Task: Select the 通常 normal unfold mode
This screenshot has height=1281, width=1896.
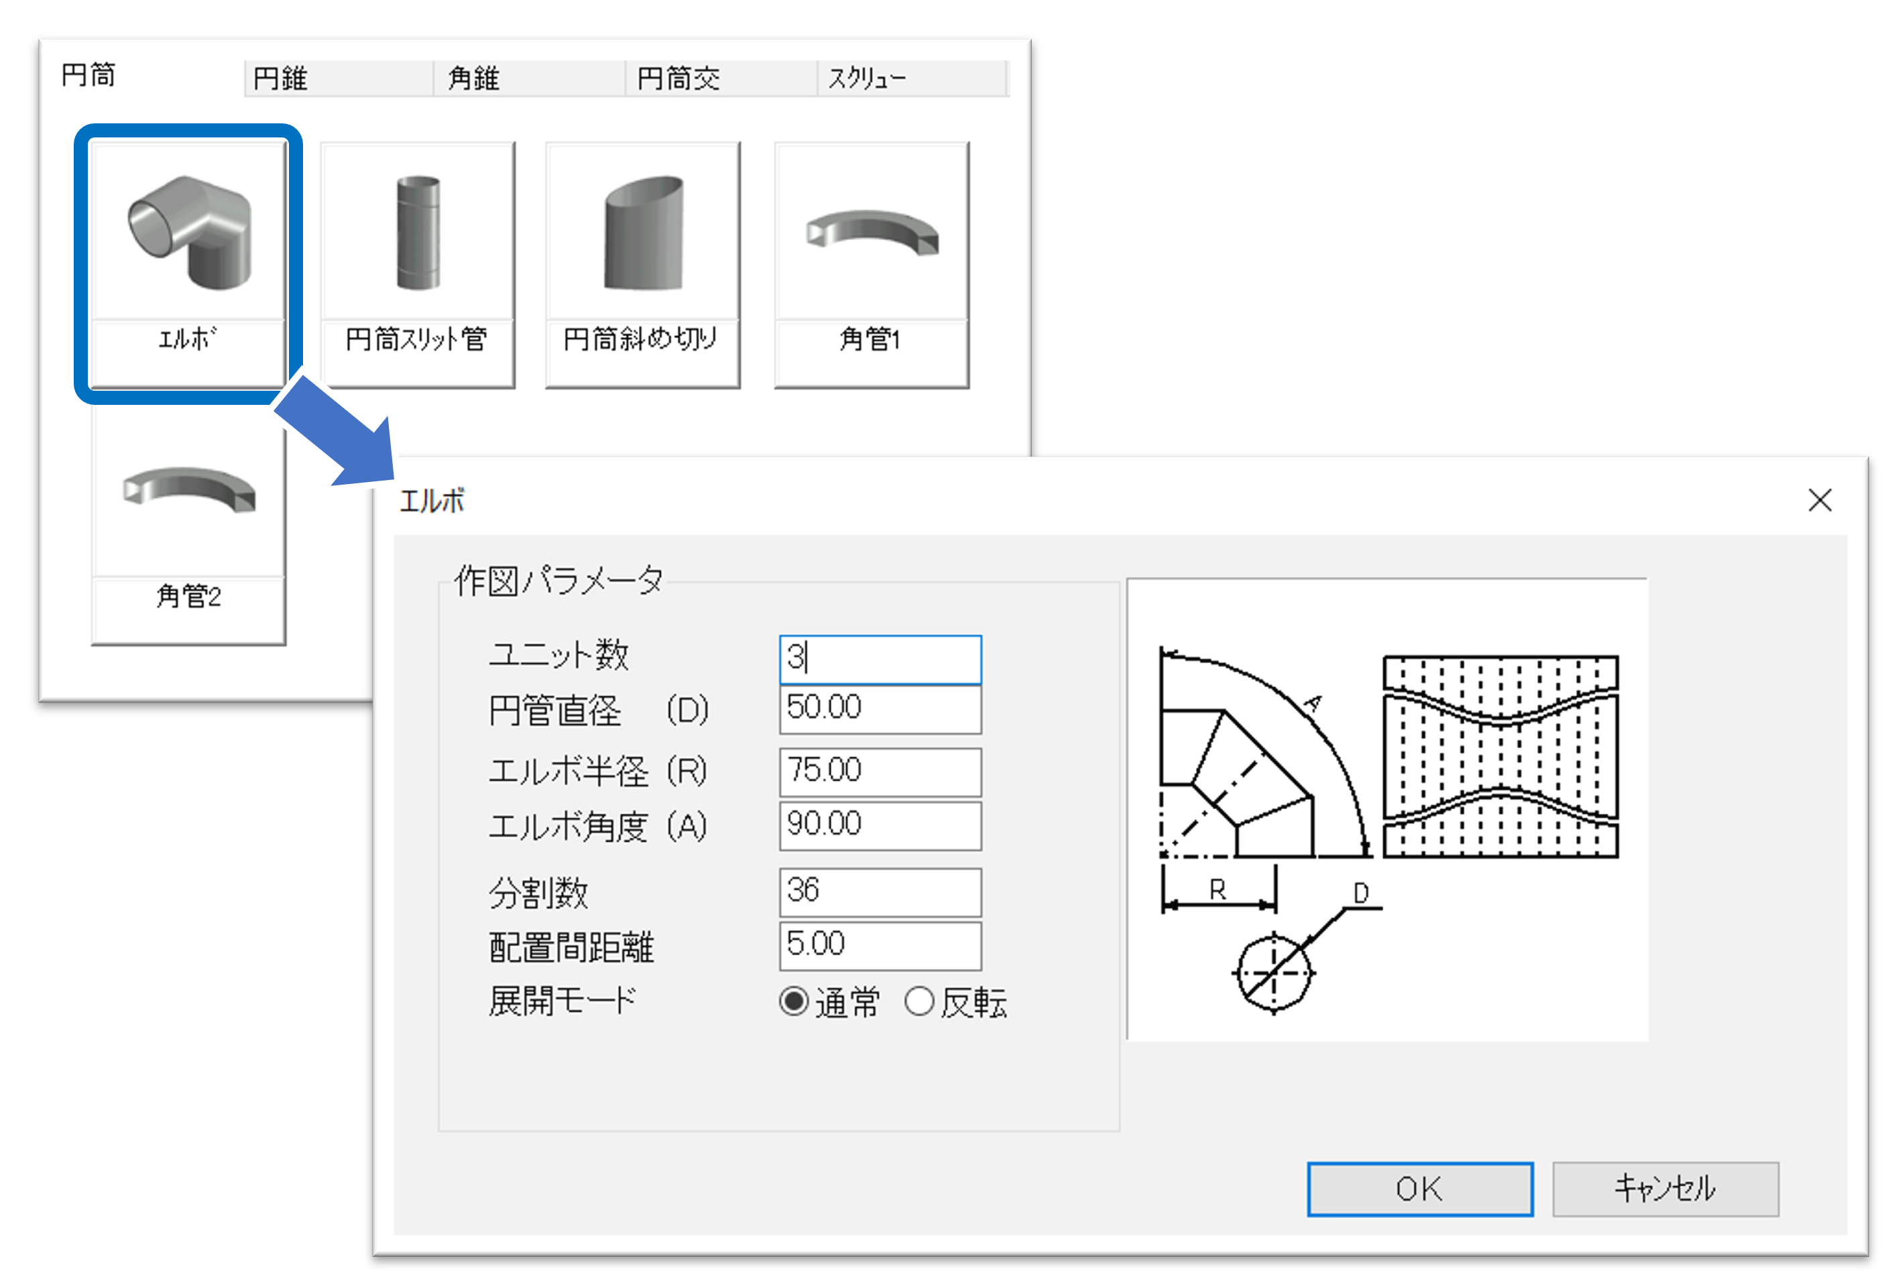Action: point(794,1001)
